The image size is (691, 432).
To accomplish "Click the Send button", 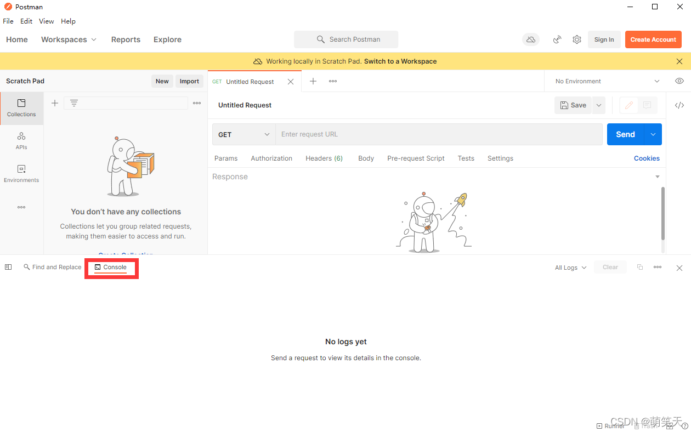I will pyautogui.click(x=625, y=134).
